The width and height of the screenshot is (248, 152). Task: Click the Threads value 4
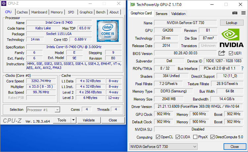(x=116, y=109)
